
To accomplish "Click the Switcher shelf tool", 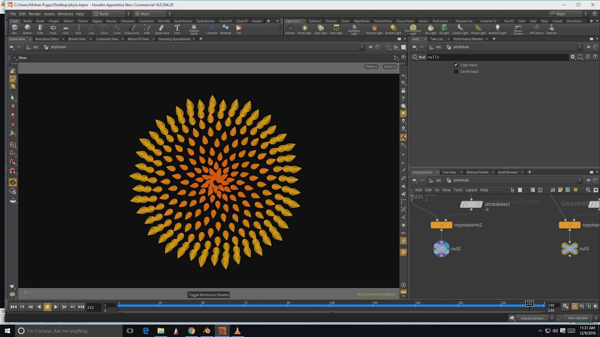I will coord(552,29).
